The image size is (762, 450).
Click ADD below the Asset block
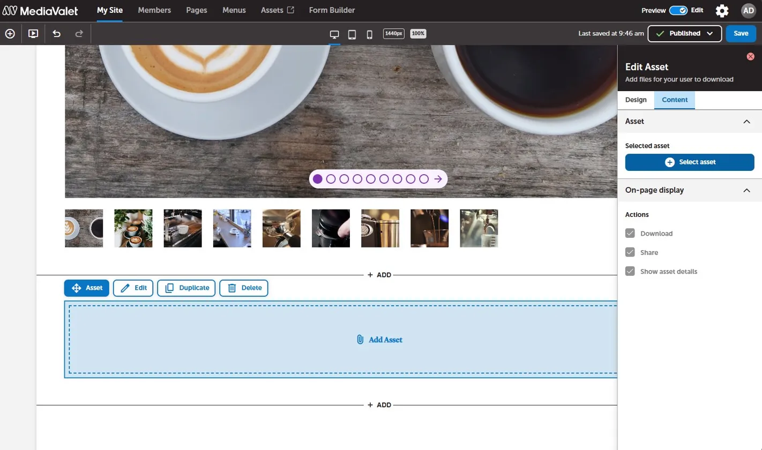tap(380, 405)
